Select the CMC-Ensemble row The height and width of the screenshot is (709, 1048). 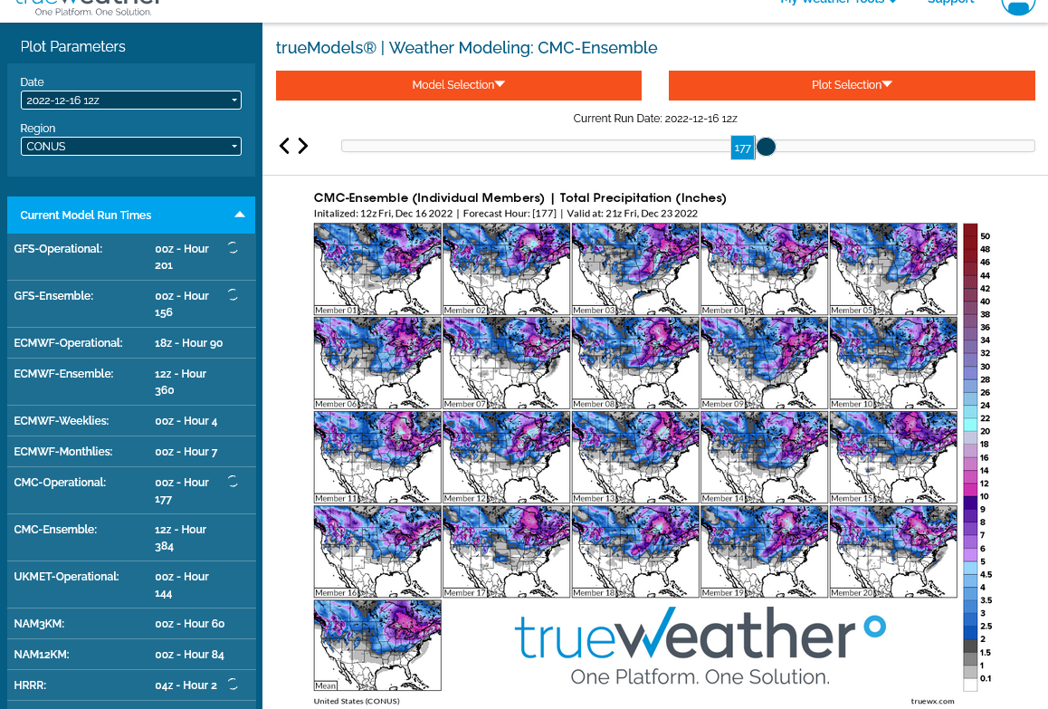point(131,538)
